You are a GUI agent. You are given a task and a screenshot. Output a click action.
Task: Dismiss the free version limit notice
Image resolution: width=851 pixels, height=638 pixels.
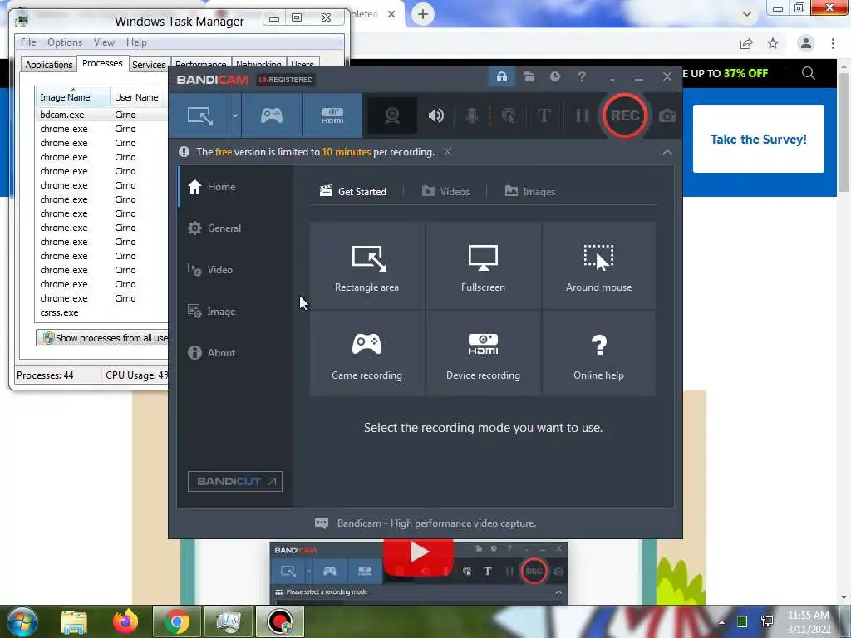point(447,152)
